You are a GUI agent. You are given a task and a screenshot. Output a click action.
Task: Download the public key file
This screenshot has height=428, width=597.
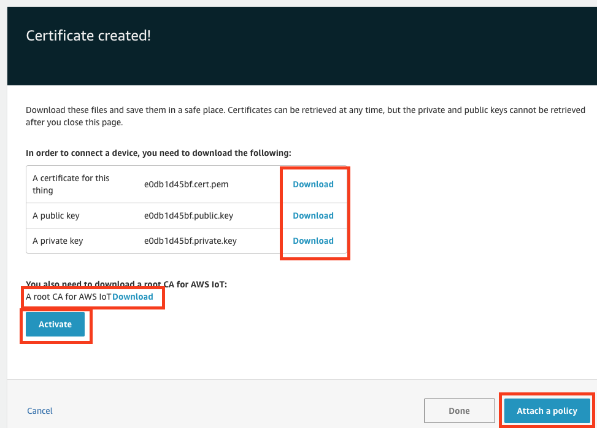(313, 216)
